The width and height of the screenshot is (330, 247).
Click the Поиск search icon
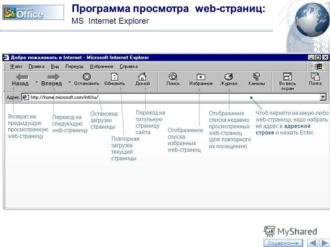point(173,76)
